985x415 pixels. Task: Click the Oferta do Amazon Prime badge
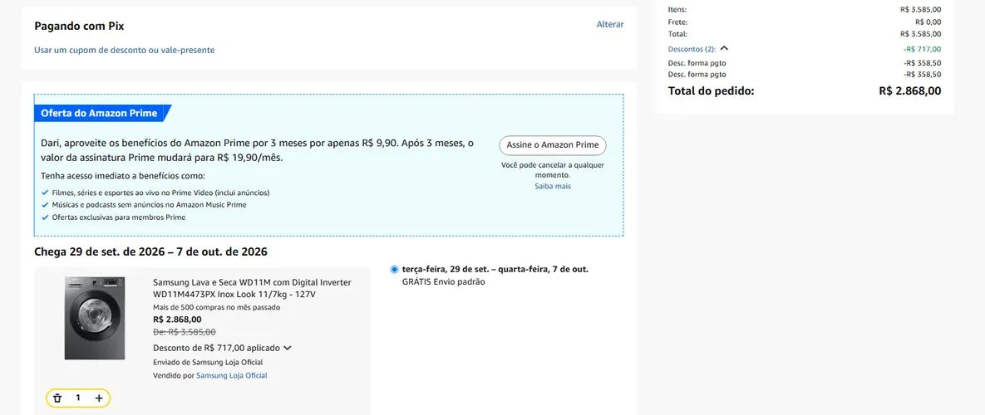point(101,114)
